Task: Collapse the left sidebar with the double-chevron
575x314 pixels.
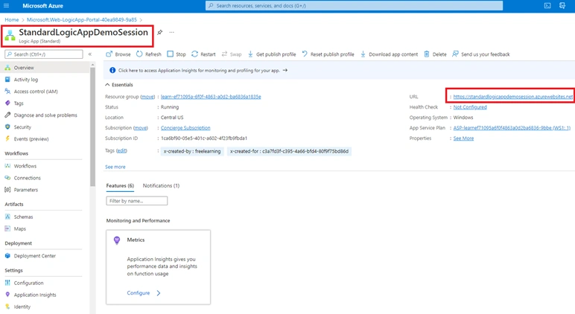Action: (x=90, y=54)
